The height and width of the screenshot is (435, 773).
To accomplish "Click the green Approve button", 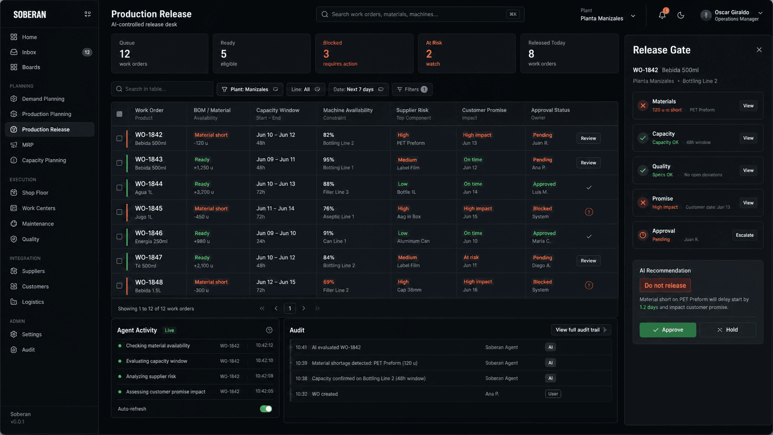I will [668, 330].
